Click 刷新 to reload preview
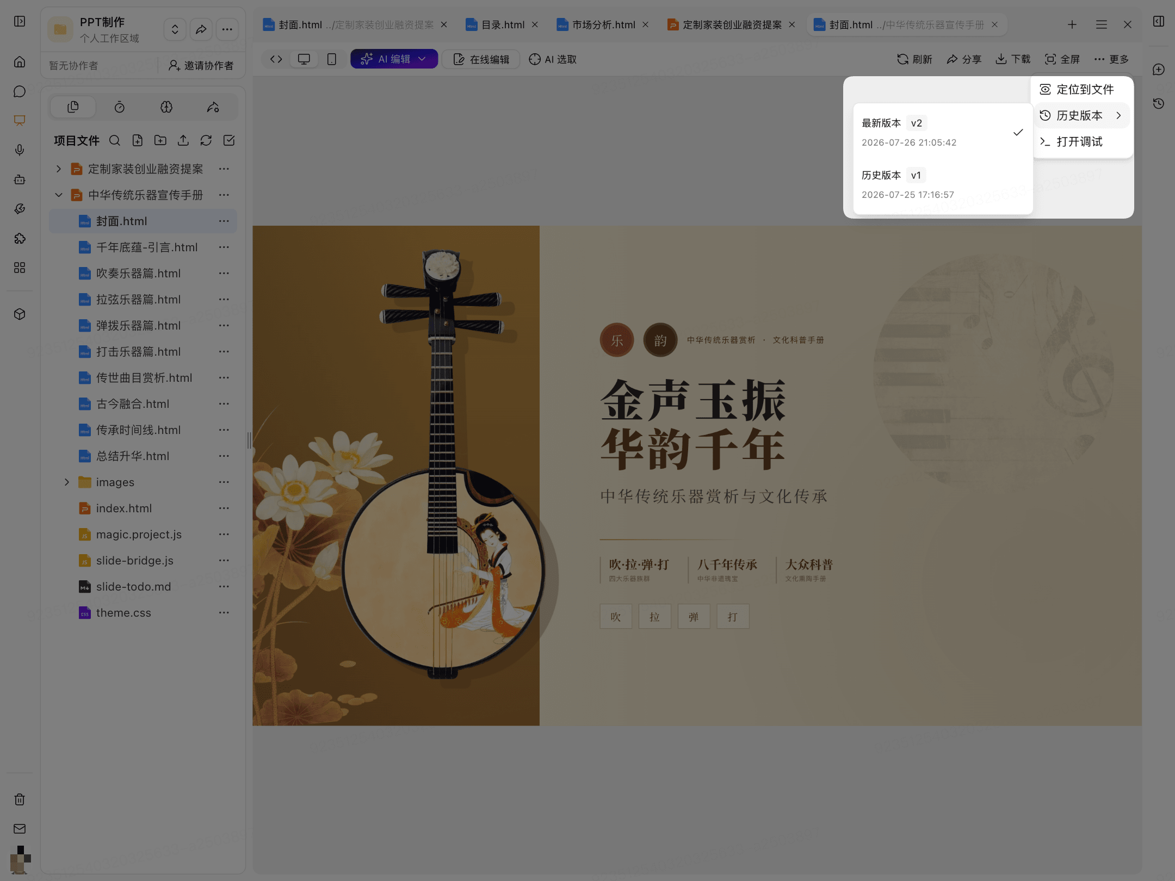Image resolution: width=1175 pixels, height=881 pixels. [x=914, y=59]
